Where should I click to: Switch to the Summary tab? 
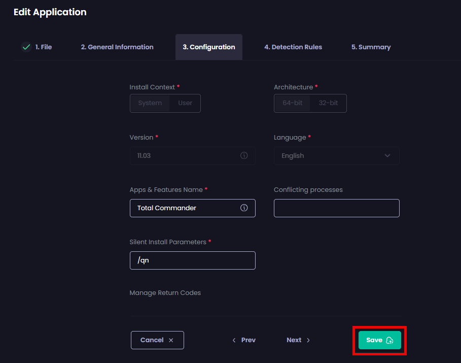tap(371, 47)
